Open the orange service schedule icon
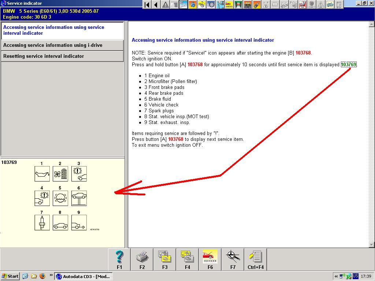 193,4
